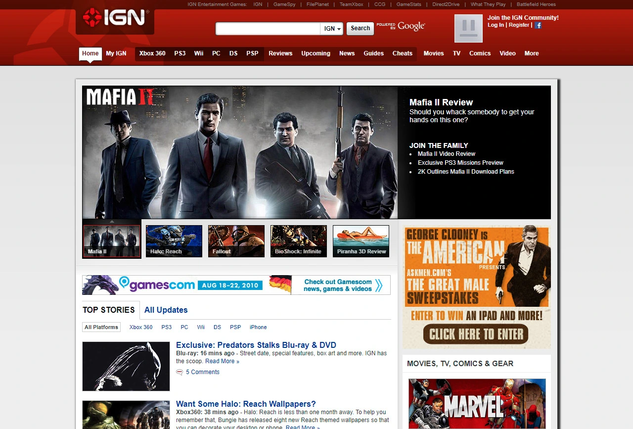The image size is (633, 429).
Task: Click the IGN logo in header
Action: (115, 18)
